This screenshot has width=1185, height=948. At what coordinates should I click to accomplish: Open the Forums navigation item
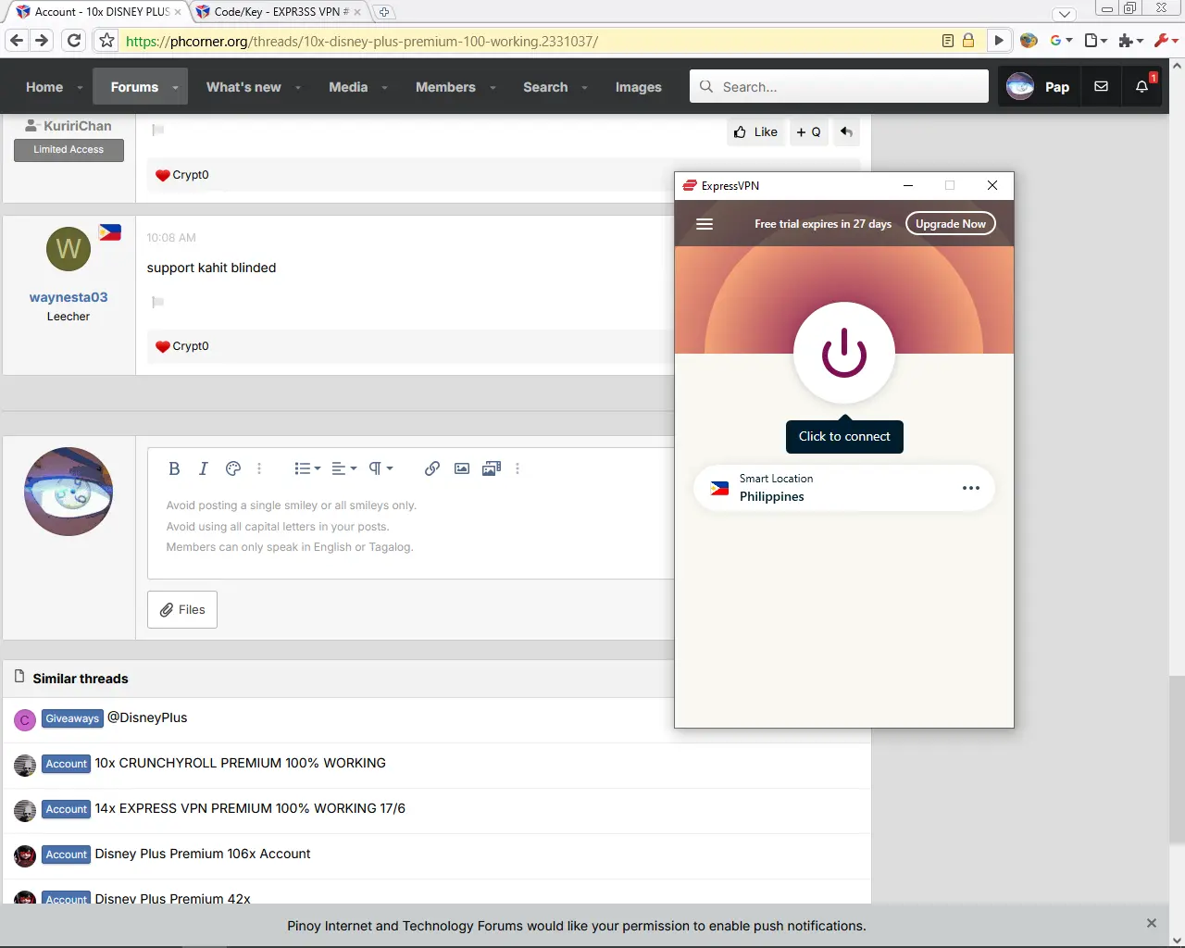(134, 87)
